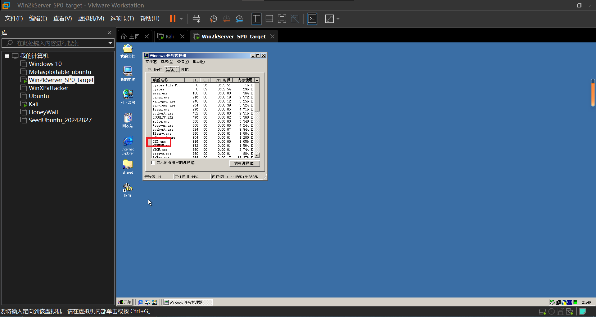Click the 服务 services desktop icon
This screenshot has width=596, height=317.
(x=128, y=190)
